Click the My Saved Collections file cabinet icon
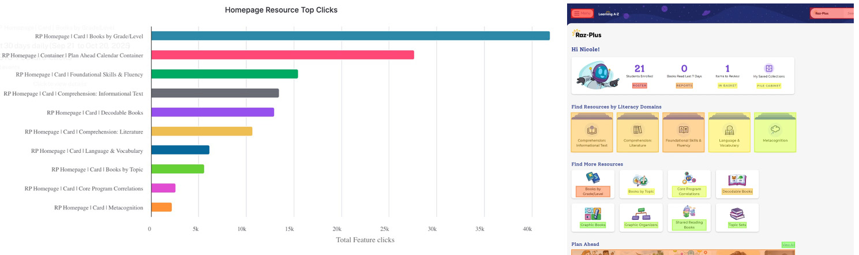 point(768,68)
